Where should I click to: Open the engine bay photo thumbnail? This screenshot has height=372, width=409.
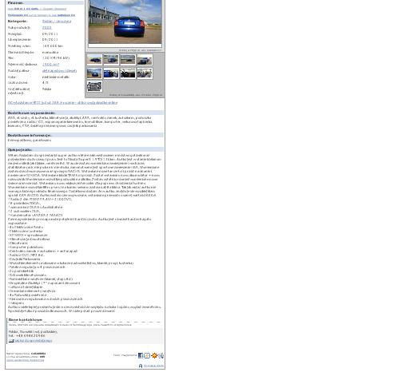[94, 86]
